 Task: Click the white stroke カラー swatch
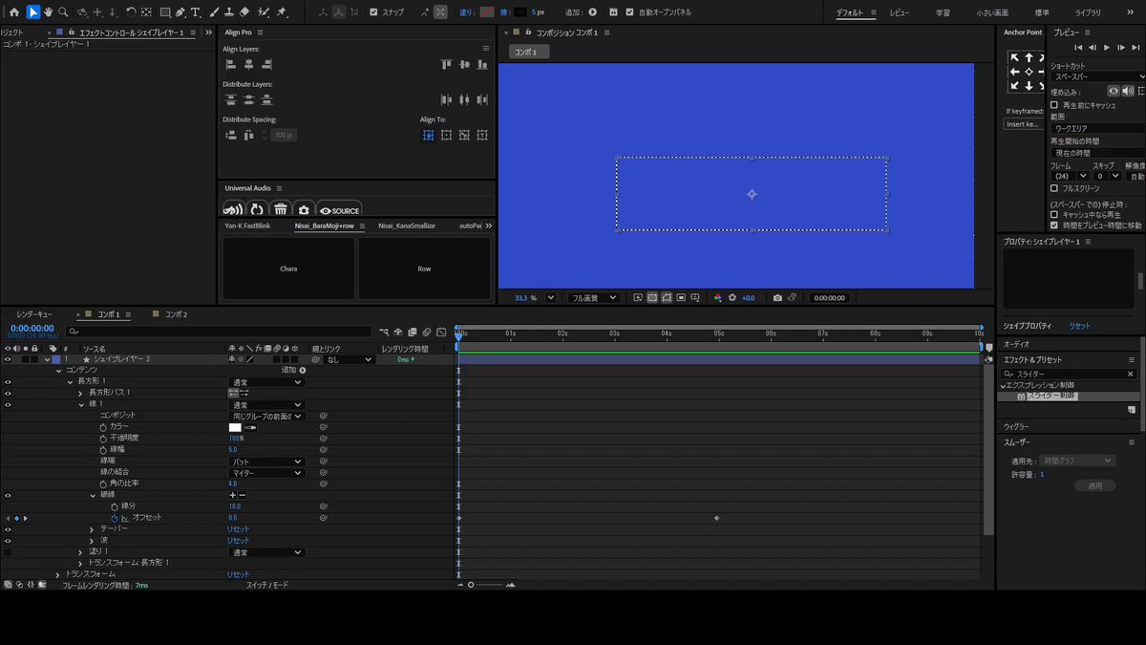235,427
